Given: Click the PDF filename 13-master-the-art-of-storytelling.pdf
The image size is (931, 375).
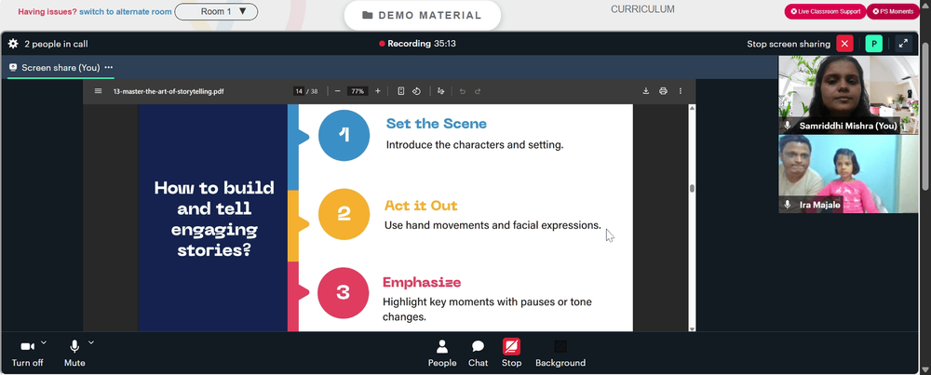Looking at the screenshot, I should point(169,91).
